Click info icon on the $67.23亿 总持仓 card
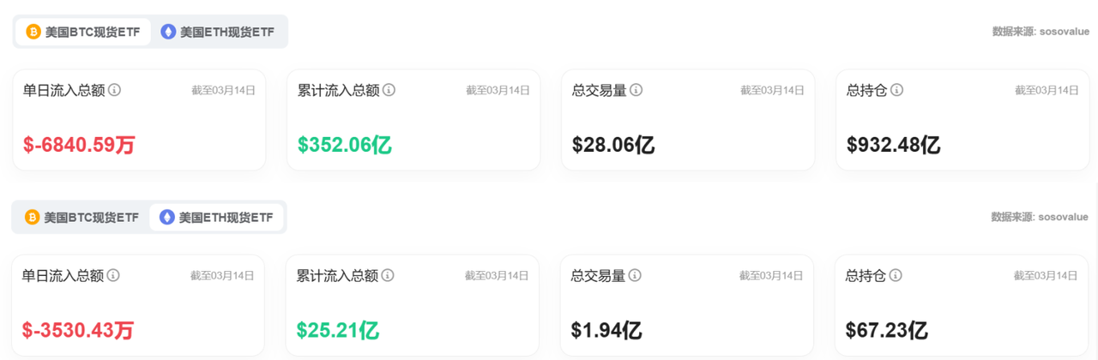 (x=896, y=275)
